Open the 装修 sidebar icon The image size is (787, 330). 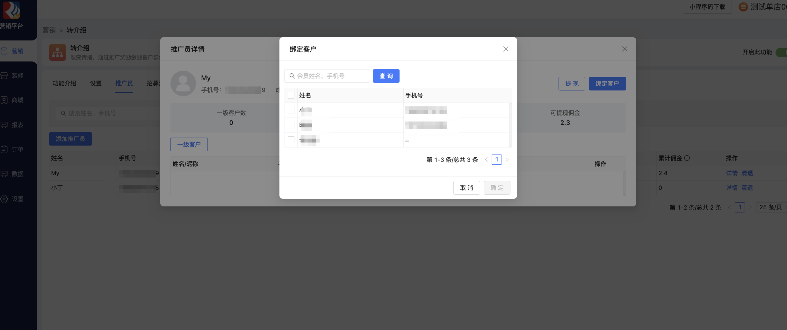4,75
